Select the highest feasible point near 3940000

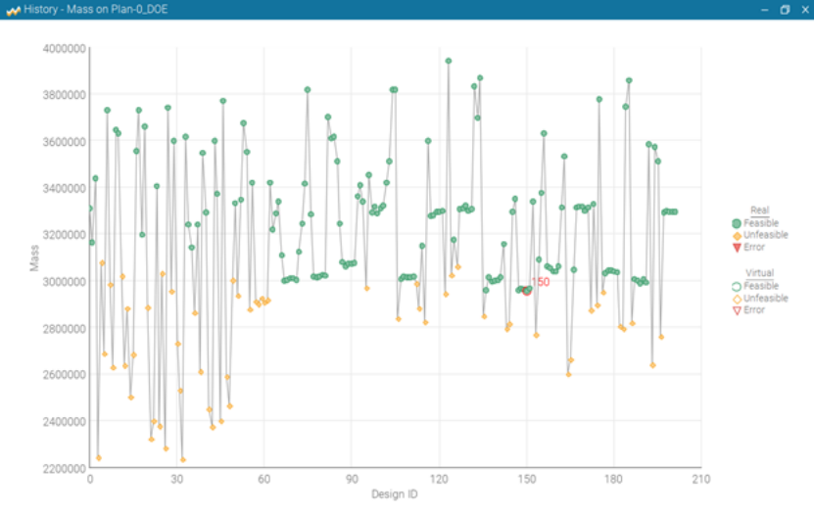449,62
